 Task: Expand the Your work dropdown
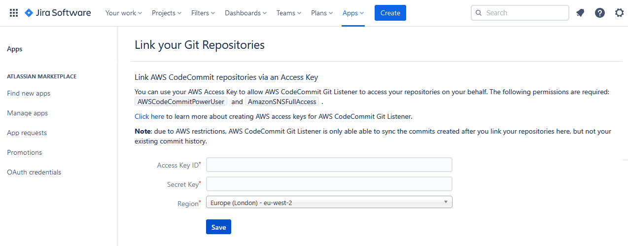[x=124, y=13]
